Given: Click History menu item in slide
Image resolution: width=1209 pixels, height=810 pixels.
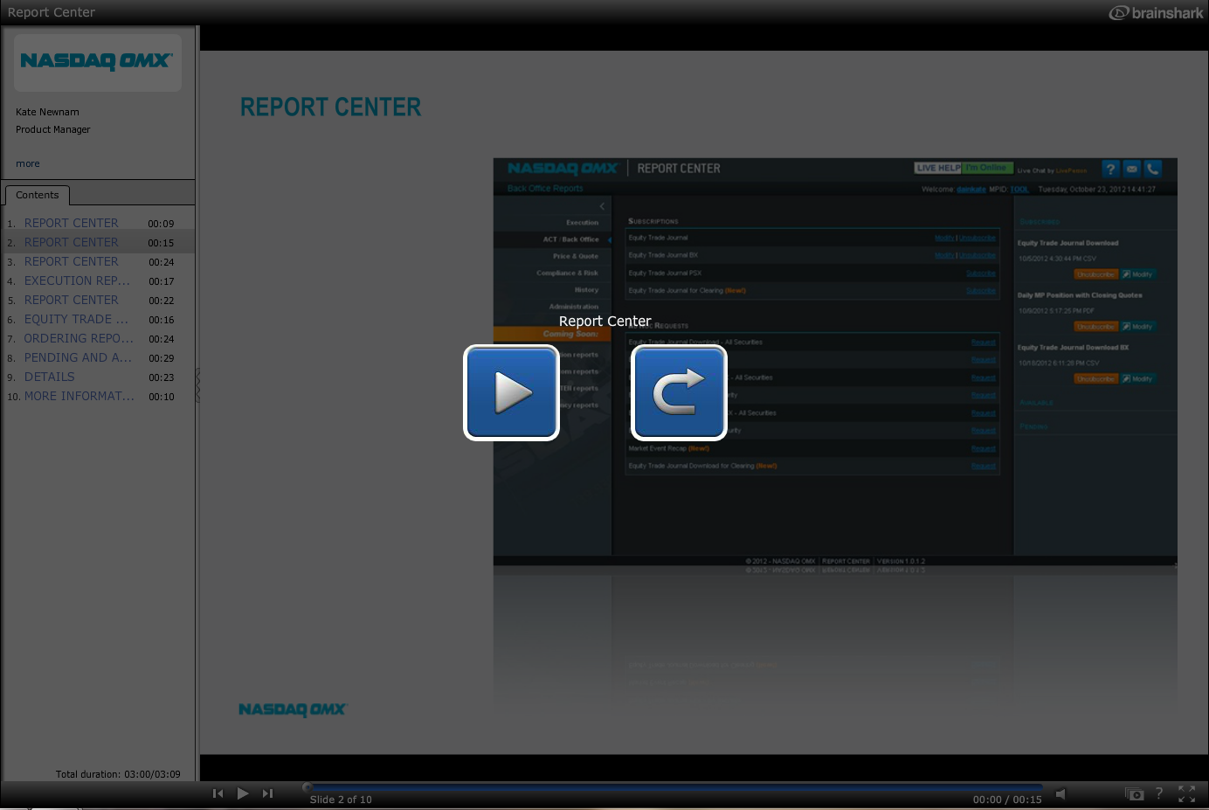Looking at the screenshot, I should tap(586, 289).
